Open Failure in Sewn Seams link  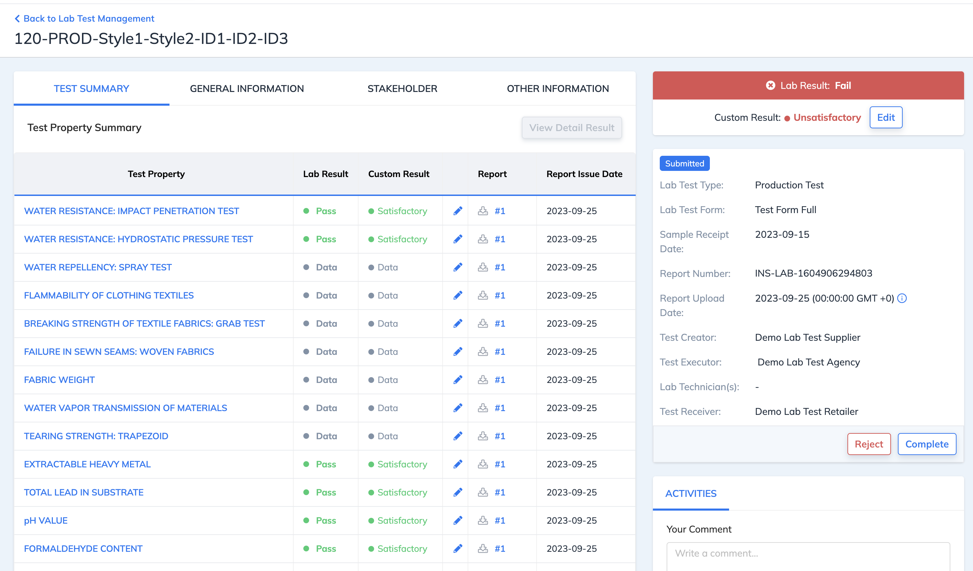tap(119, 352)
